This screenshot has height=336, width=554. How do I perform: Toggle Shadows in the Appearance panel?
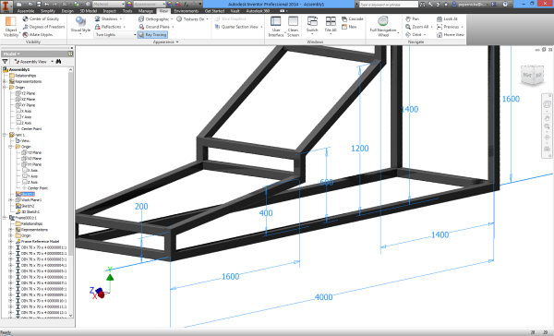[x=105, y=18]
